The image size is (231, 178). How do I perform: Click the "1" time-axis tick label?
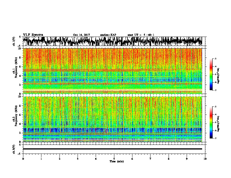coord(41,159)
